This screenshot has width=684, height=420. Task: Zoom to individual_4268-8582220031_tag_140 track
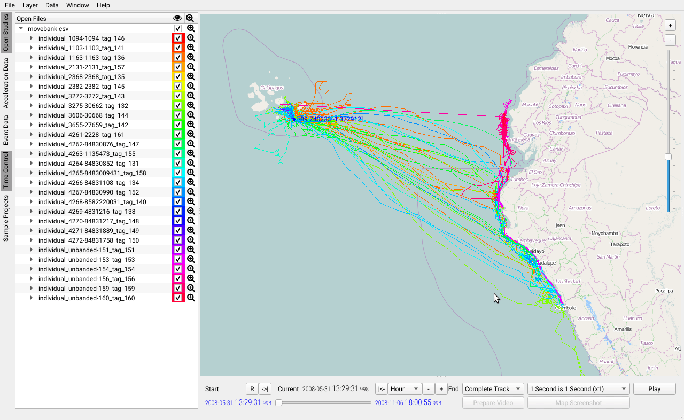(x=191, y=202)
